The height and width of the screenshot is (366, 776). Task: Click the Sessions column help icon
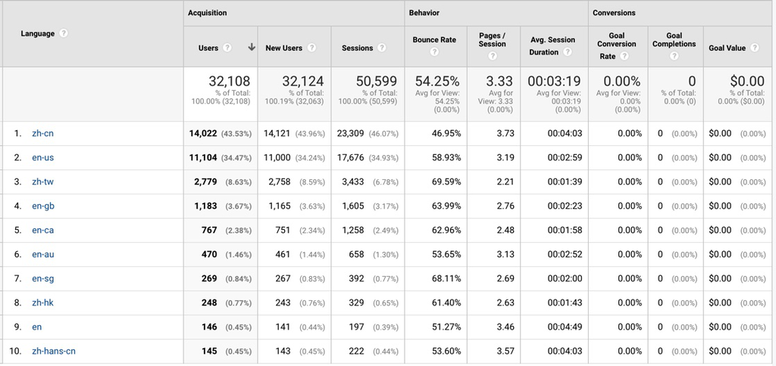coord(383,48)
